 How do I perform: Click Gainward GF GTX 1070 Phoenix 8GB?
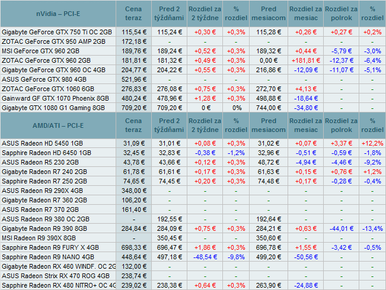[55, 98]
